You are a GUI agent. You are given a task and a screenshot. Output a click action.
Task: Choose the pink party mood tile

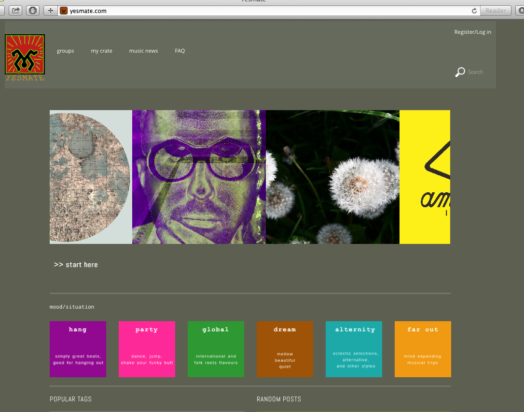pyautogui.click(x=147, y=349)
